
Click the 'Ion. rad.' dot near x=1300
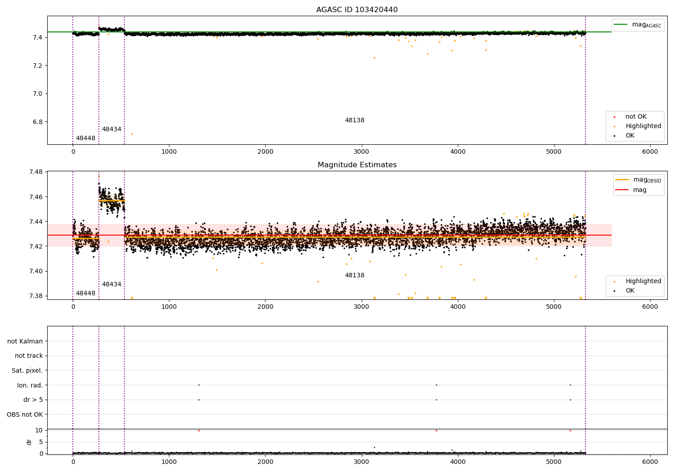[x=199, y=385]
